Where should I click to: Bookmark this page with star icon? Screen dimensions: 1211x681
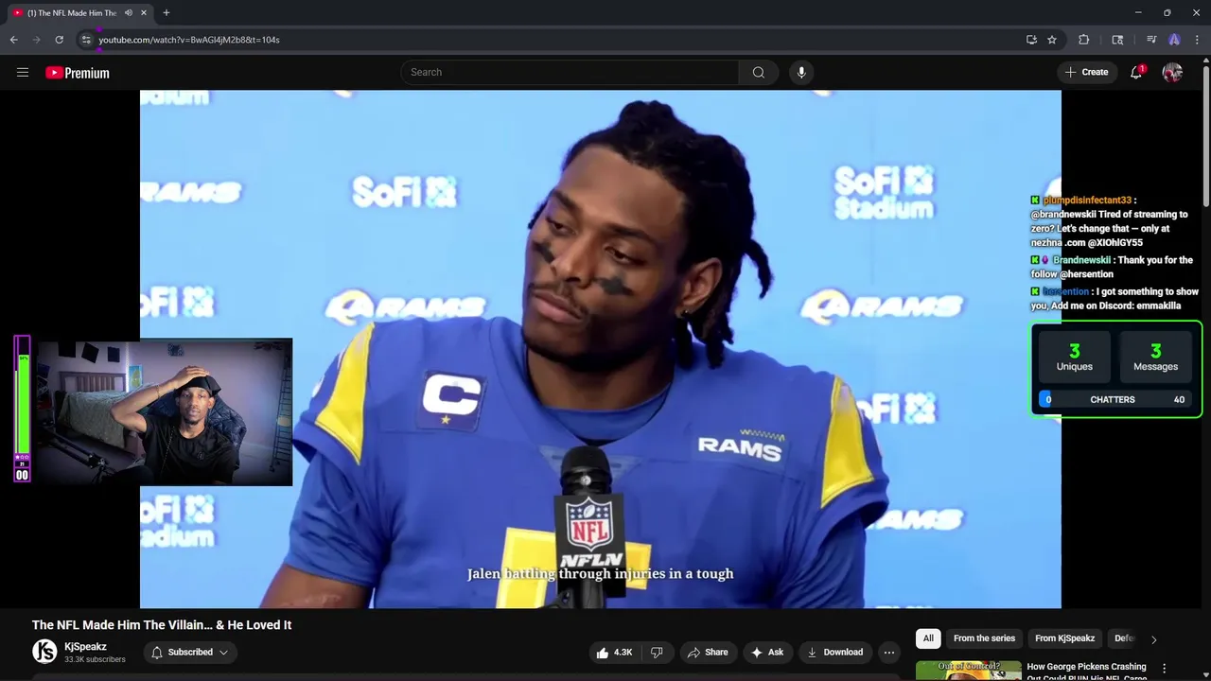[1052, 40]
